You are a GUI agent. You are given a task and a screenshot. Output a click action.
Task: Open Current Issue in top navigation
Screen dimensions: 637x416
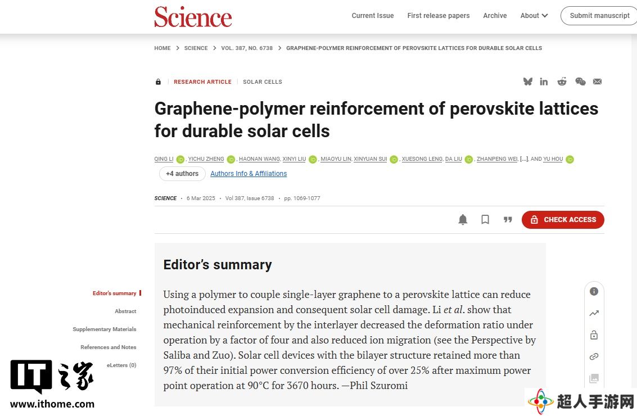coord(373,16)
